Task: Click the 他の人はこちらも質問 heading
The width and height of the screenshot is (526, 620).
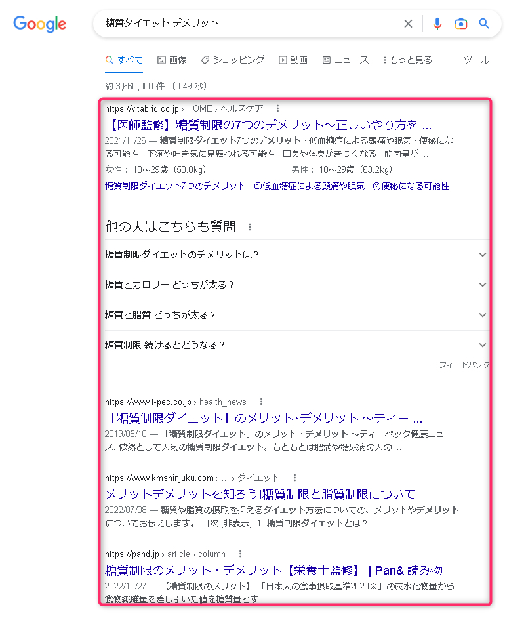Action: coord(171,227)
